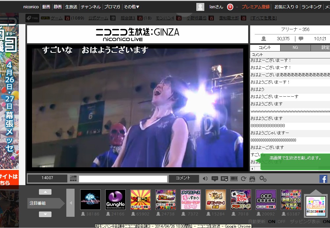Open the GungHo broadcast thumbnail
This screenshot has height=228, width=330.
click(x=115, y=200)
